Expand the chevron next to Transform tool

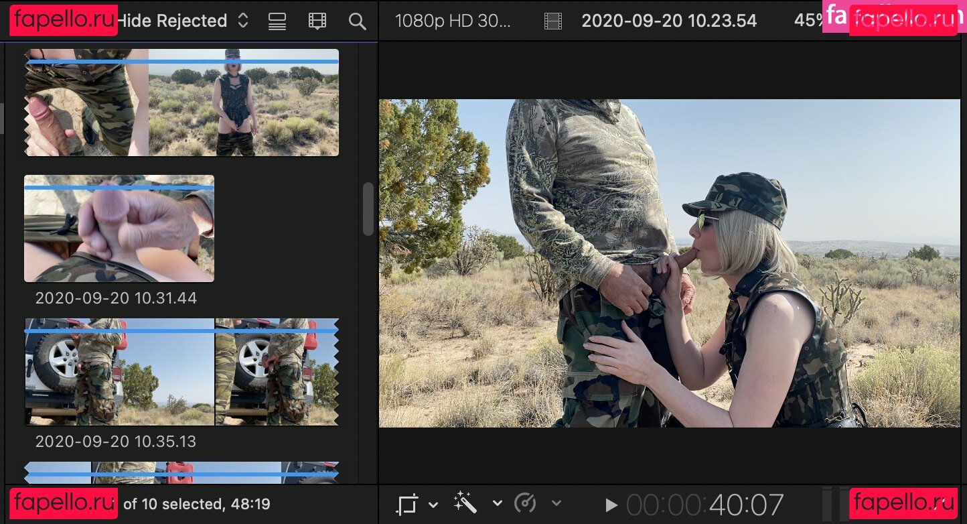tap(433, 504)
